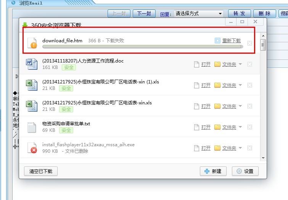Expand the arrow beside 文件夹 for 物资采购申请审批单.txt
The height and width of the screenshot is (200, 288).
pyautogui.click(x=240, y=127)
